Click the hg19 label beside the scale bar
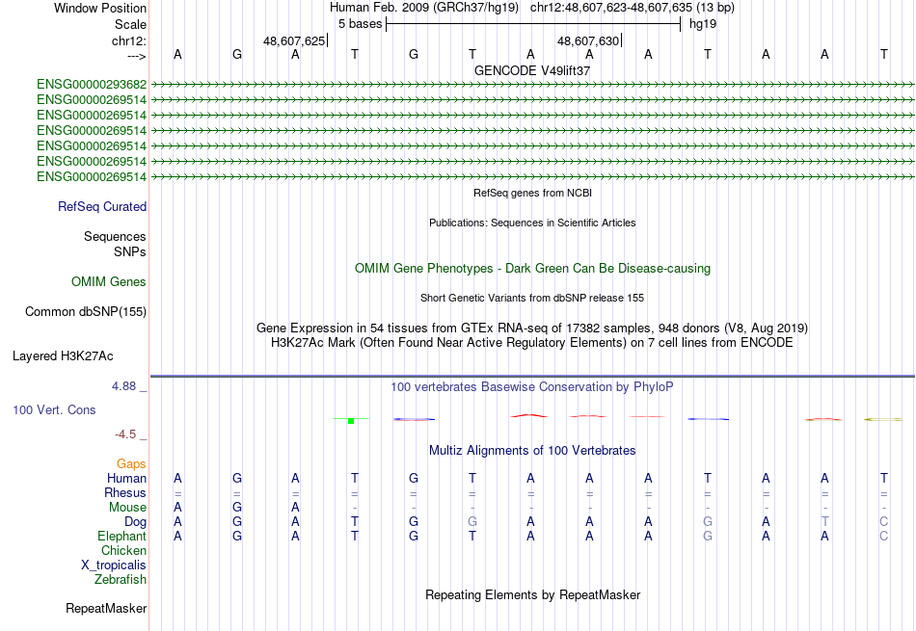The image size is (916, 631). 703,24
